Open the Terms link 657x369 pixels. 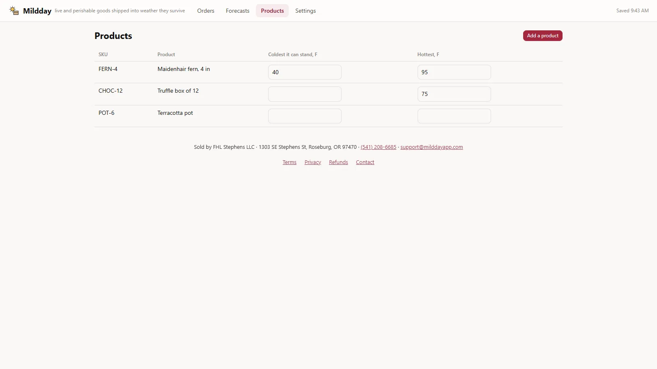[289, 162]
